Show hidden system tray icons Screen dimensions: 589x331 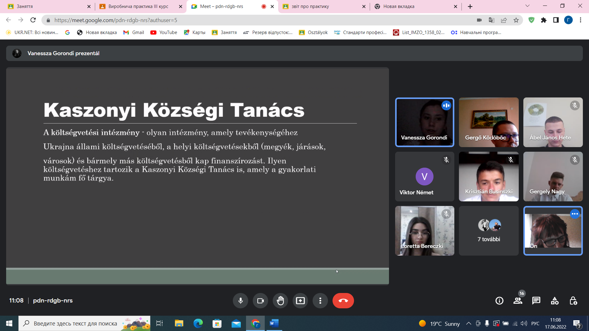(468, 323)
